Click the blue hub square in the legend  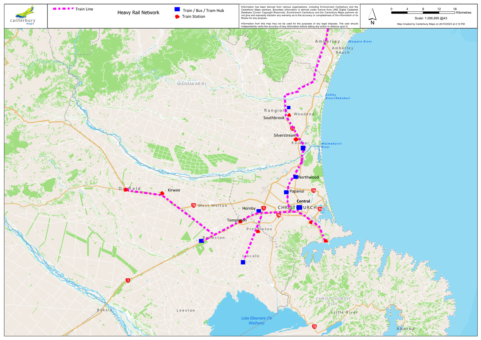click(x=177, y=10)
